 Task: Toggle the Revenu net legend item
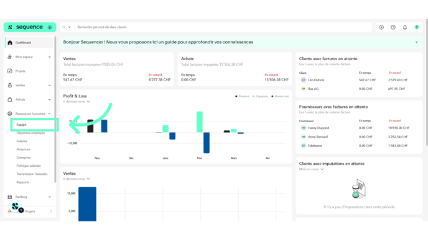[x=280, y=96]
